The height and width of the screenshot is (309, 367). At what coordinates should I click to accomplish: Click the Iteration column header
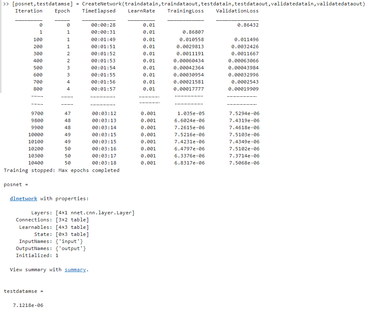[29, 11]
